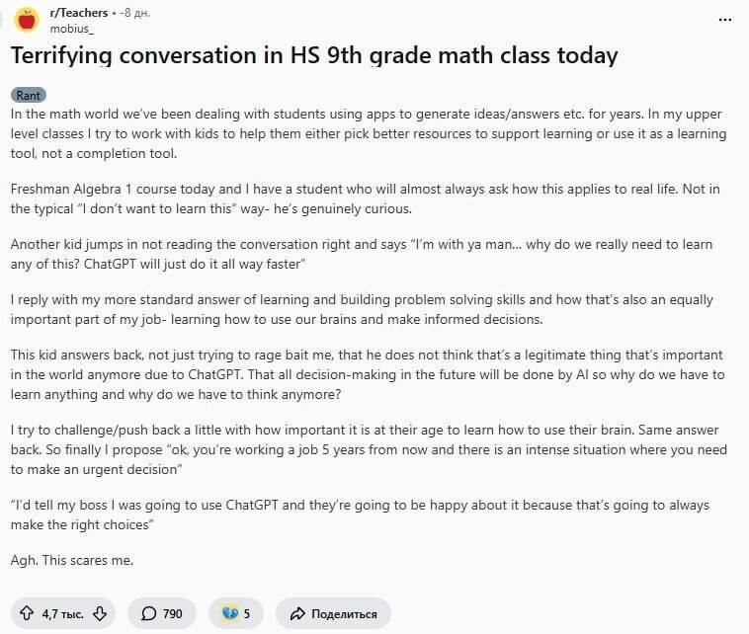Image resolution: width=749 pixels, height=634 pixels.
Task: Click the broken heart award icon
Action: point(229,613)
